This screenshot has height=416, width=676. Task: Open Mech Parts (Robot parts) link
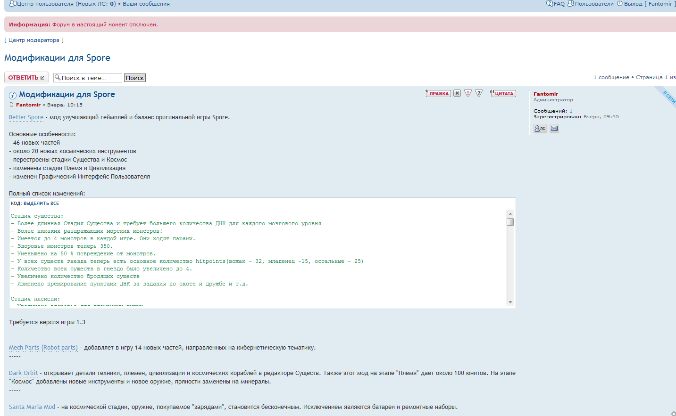click(43, 348)
